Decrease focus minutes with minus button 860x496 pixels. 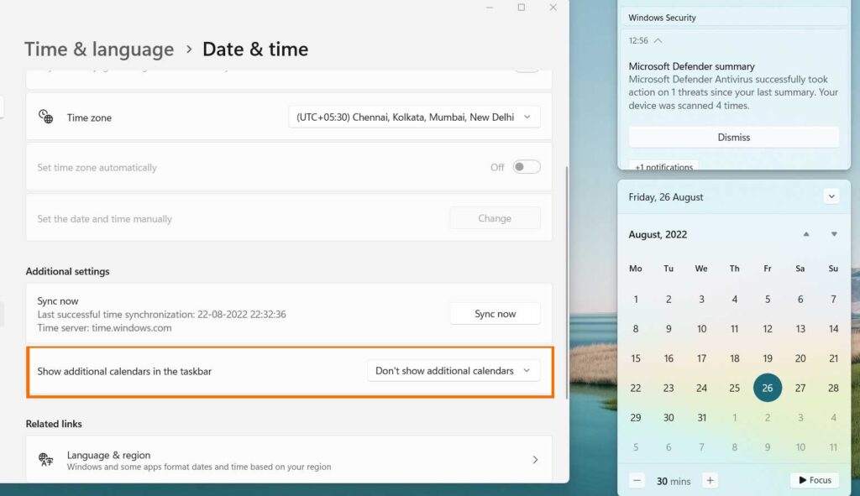pos(637,481)
